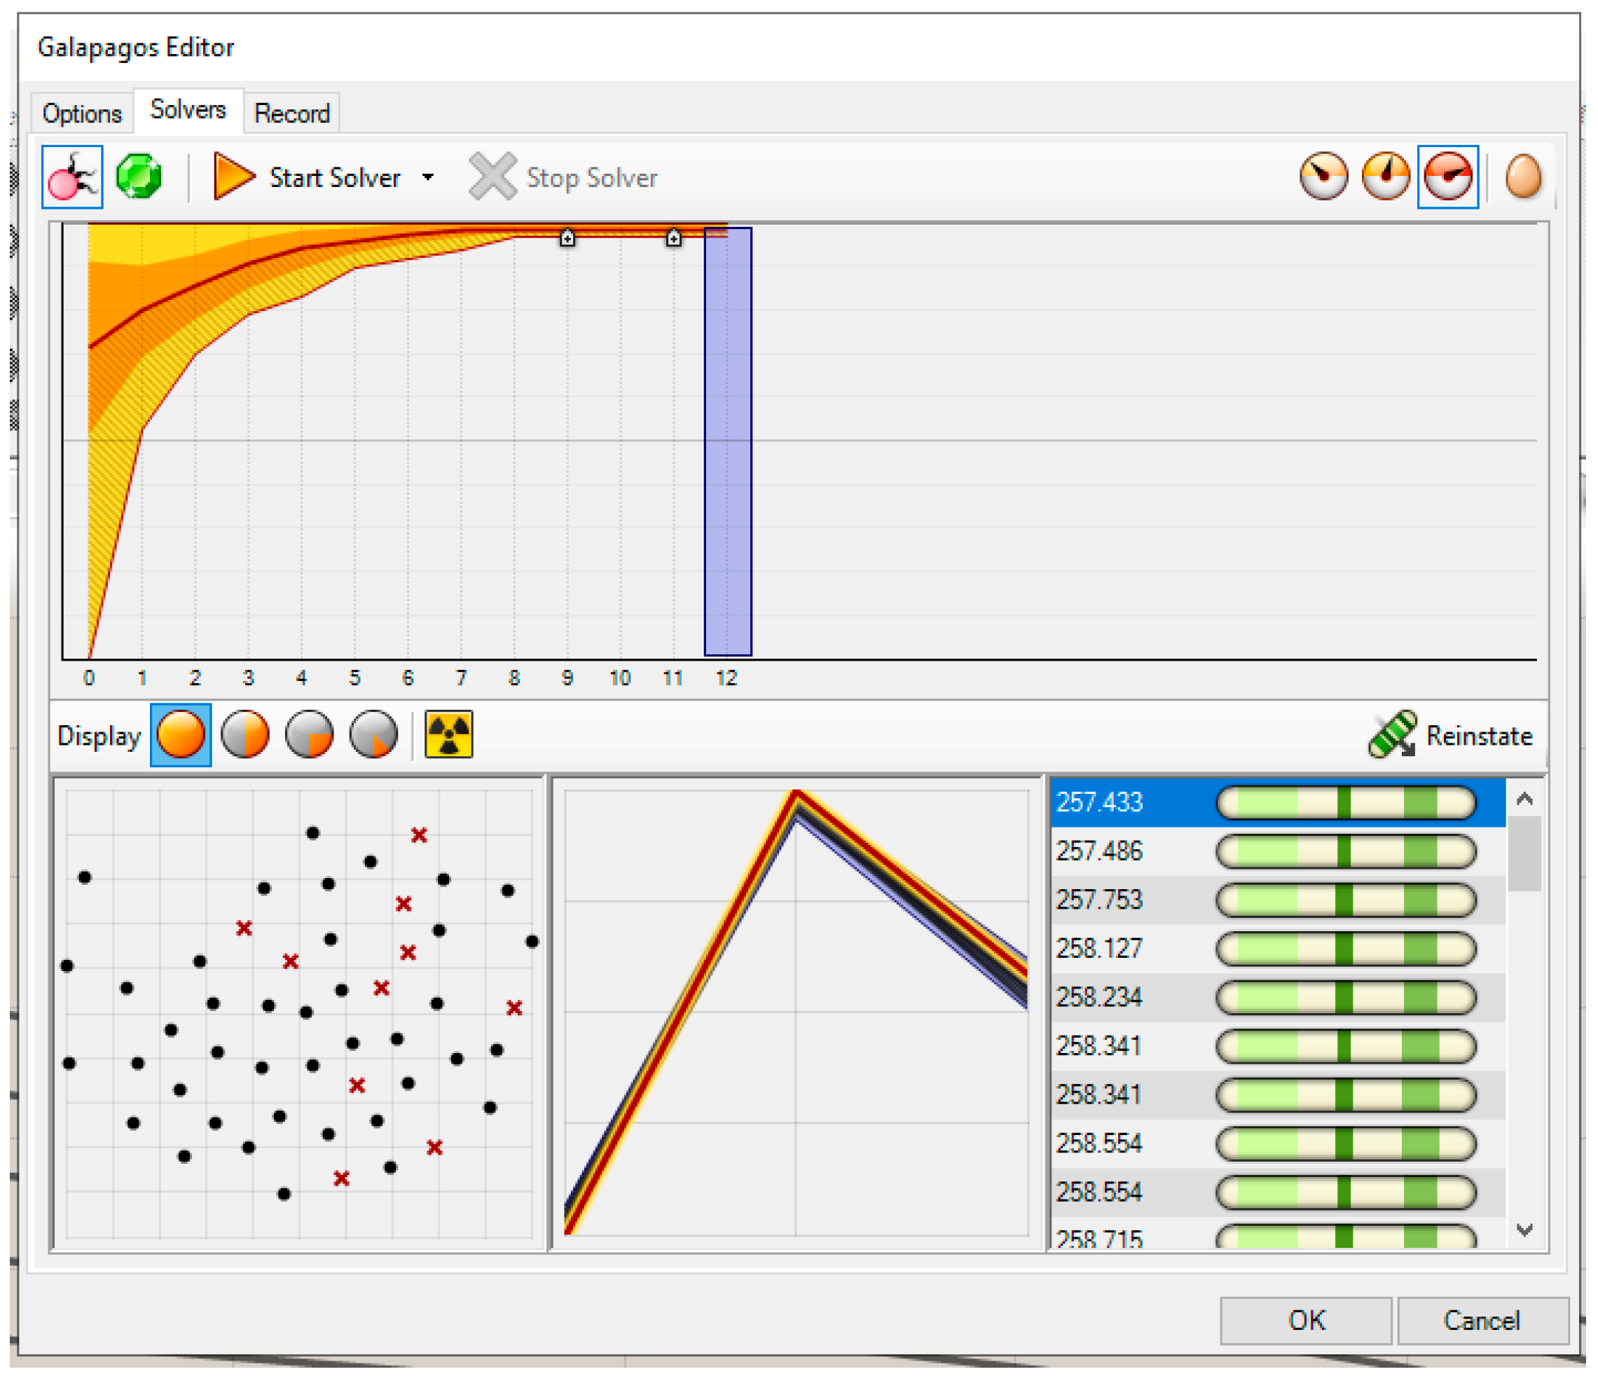
Task: Click the egg icon in toolbar
Action: pos(1523,177)
